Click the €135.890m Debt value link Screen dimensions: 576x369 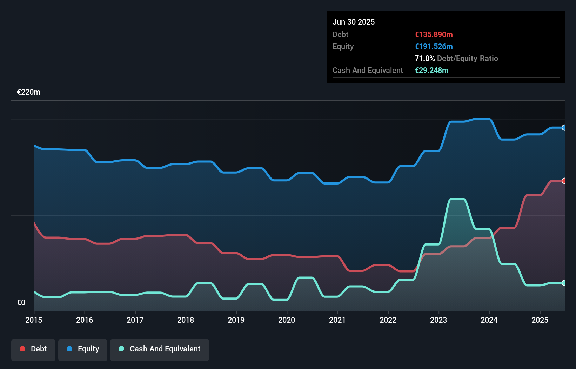tap(434, 34)
